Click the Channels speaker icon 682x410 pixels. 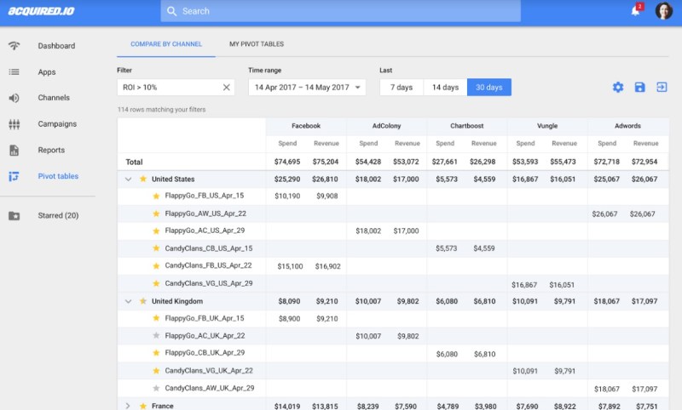(x=14, y=98)
